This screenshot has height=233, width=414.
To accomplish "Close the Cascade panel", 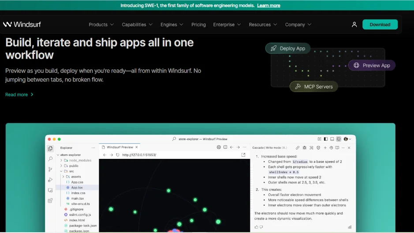I will coord(349,148).
